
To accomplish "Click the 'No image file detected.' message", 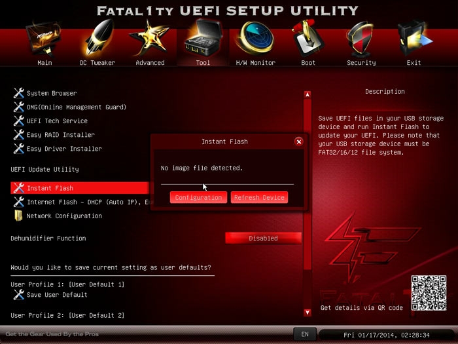I will pyautogui.click(x=202, y=168).
